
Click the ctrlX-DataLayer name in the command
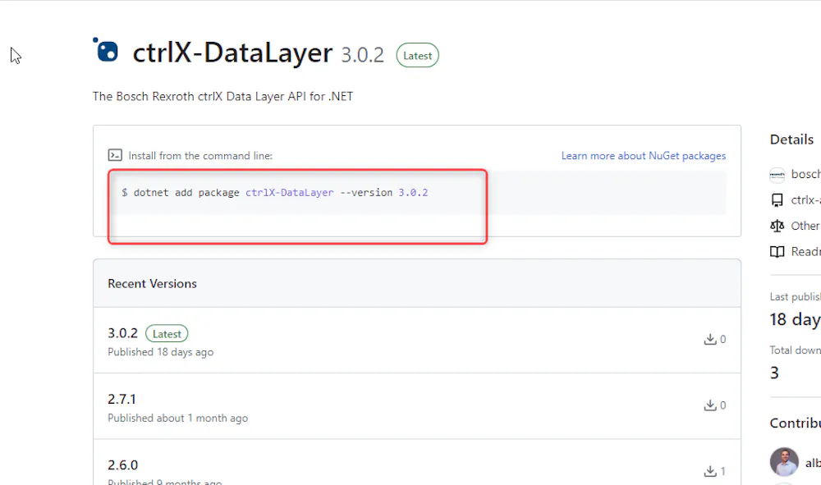tap(290, 193)
